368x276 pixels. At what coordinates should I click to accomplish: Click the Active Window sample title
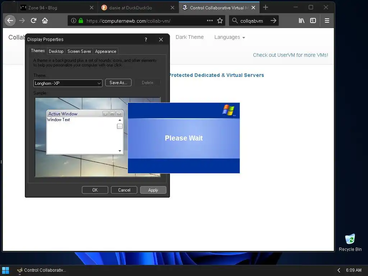pyautogui.click(x=63, y=114)
